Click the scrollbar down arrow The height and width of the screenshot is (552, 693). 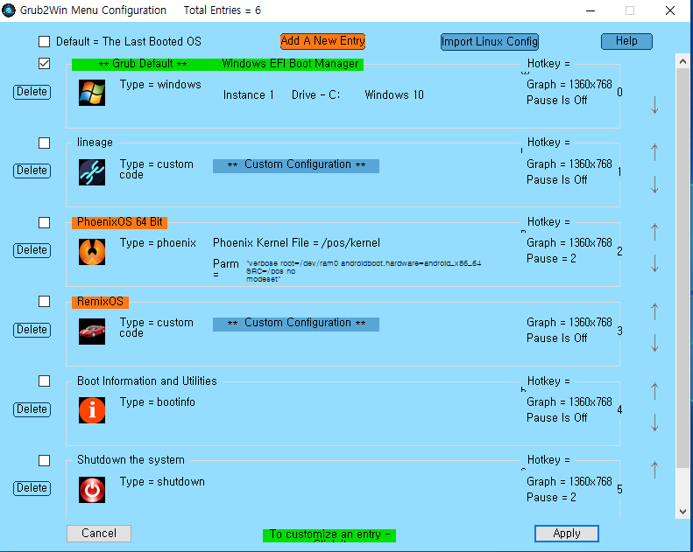point(682,512)
